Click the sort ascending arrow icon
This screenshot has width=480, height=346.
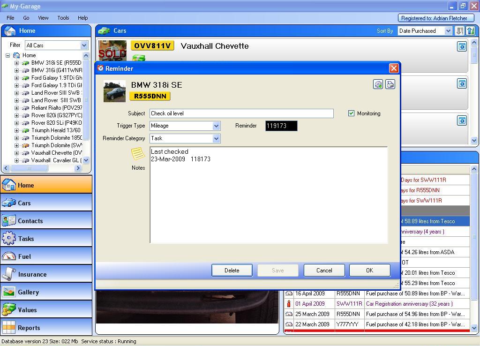(471, 31)
